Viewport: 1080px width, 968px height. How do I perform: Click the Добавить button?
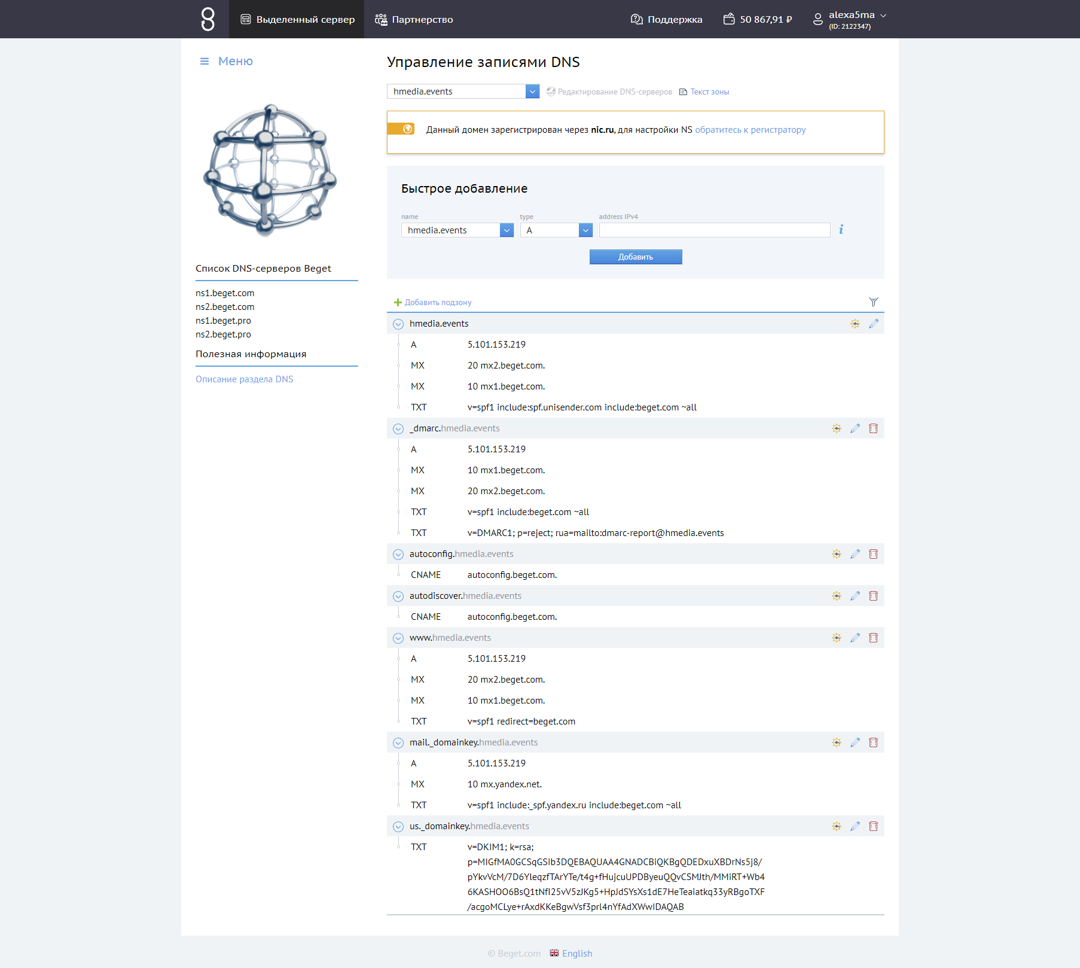tap(635, 257)
